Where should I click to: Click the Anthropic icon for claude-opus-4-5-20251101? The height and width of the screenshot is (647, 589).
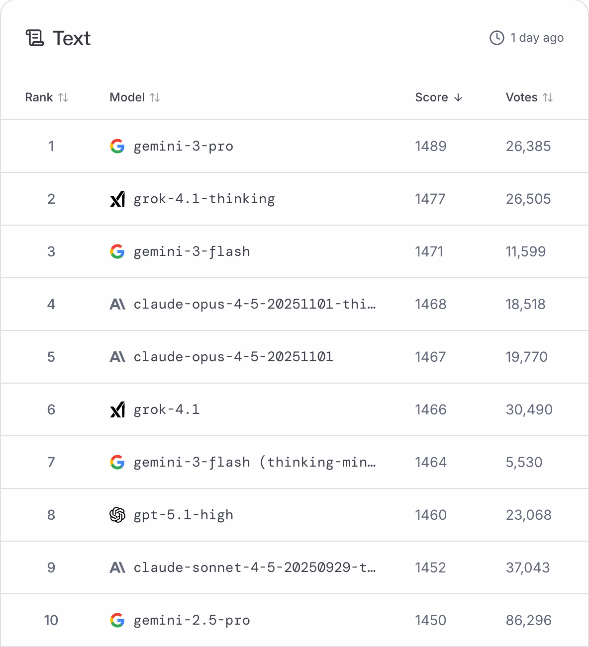[x=117, y=357]
